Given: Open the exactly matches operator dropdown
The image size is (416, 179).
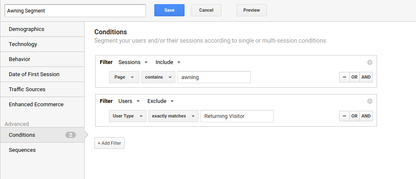Looking at the screenshot, I should click(x=173, y=116).
